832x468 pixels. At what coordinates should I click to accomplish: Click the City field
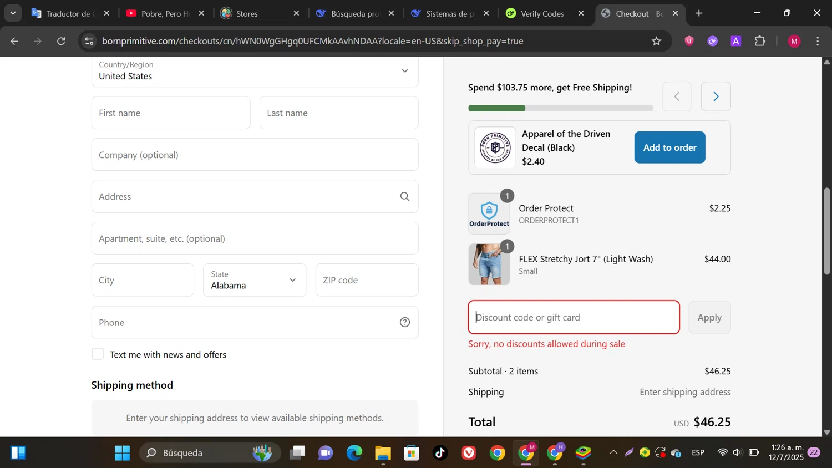143,280
